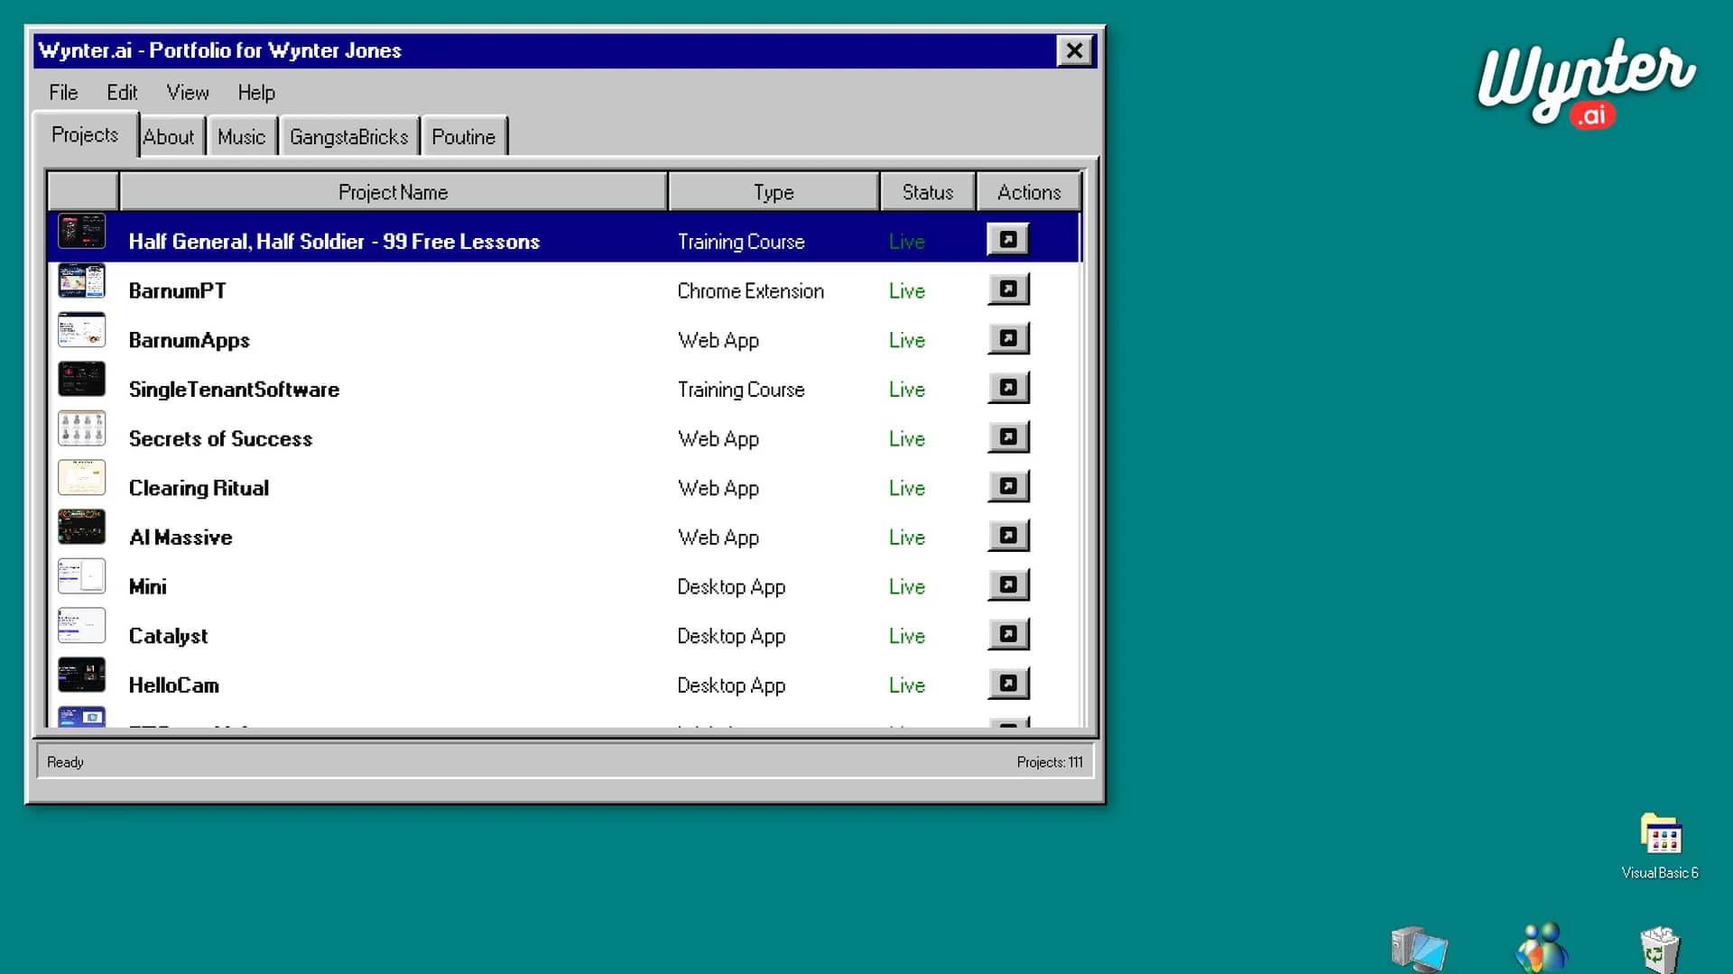1733x974 pixels.
Task: Open the File menu
Action: pyautogui.click(x=63, y=92)
